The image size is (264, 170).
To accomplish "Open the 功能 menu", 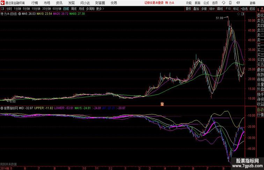I will tap(189, 3).
